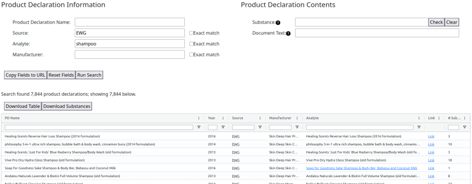Focus the Manufacturer column filter box
This screenshot has height=184, width=472.
[x=280, y=128]
